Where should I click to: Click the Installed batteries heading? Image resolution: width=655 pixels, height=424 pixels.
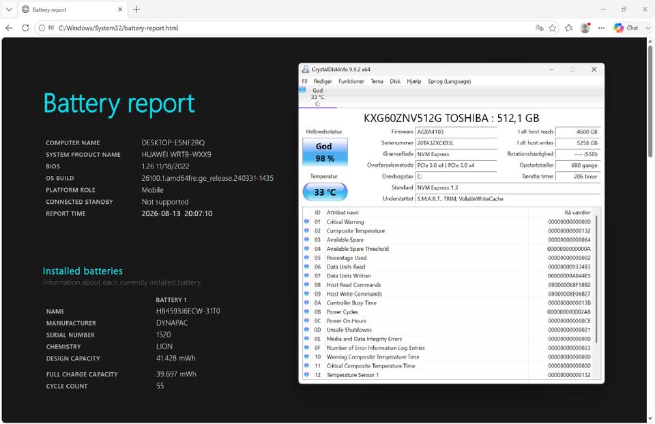click(83, 271)
